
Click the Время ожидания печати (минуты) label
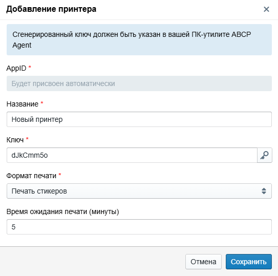pyautogui.click(x=63, y=211)
